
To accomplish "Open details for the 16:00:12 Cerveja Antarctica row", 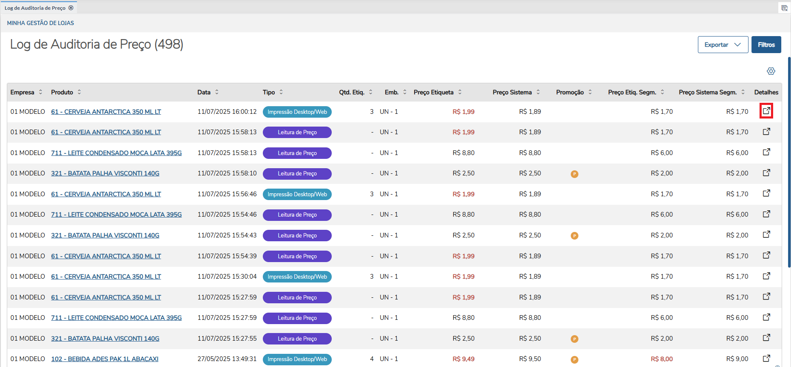I will tap(766, 111).
